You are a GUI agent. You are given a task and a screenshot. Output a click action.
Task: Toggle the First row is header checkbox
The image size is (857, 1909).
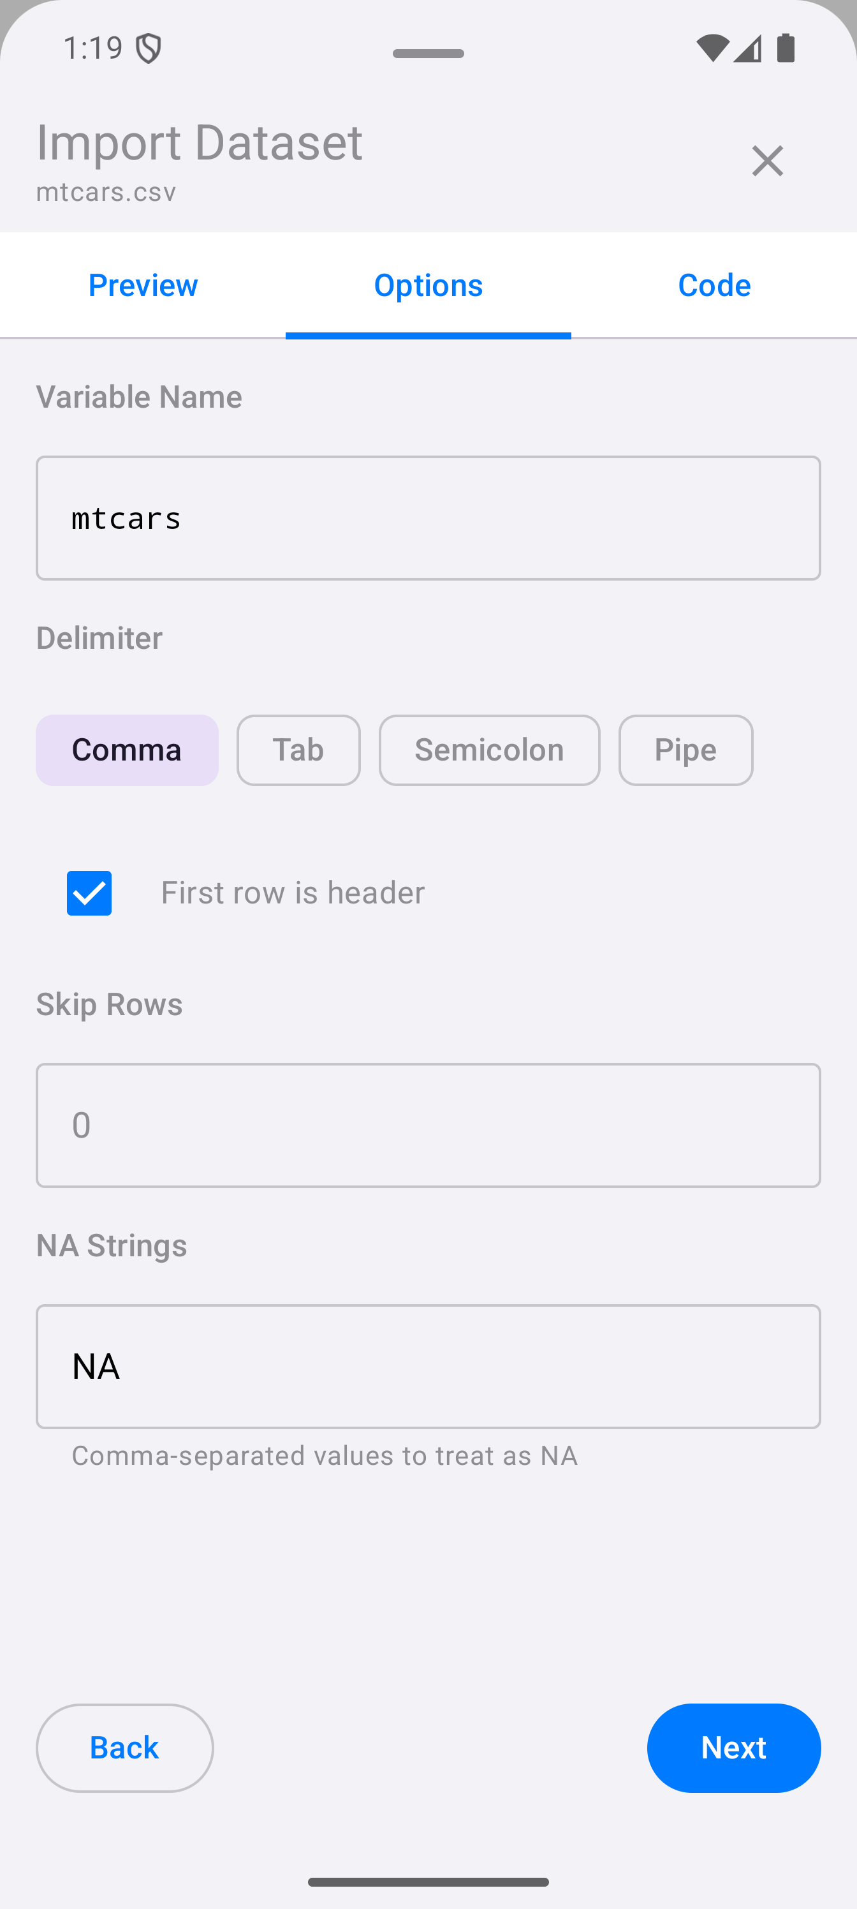tap(90, 893)
